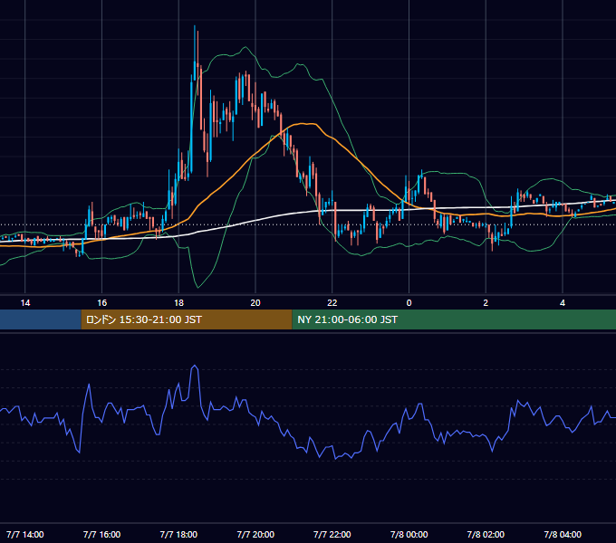
Task: Click the lower Bollinger band trough after 18:00
Action: pyautogui.click(x=197, y=287)
